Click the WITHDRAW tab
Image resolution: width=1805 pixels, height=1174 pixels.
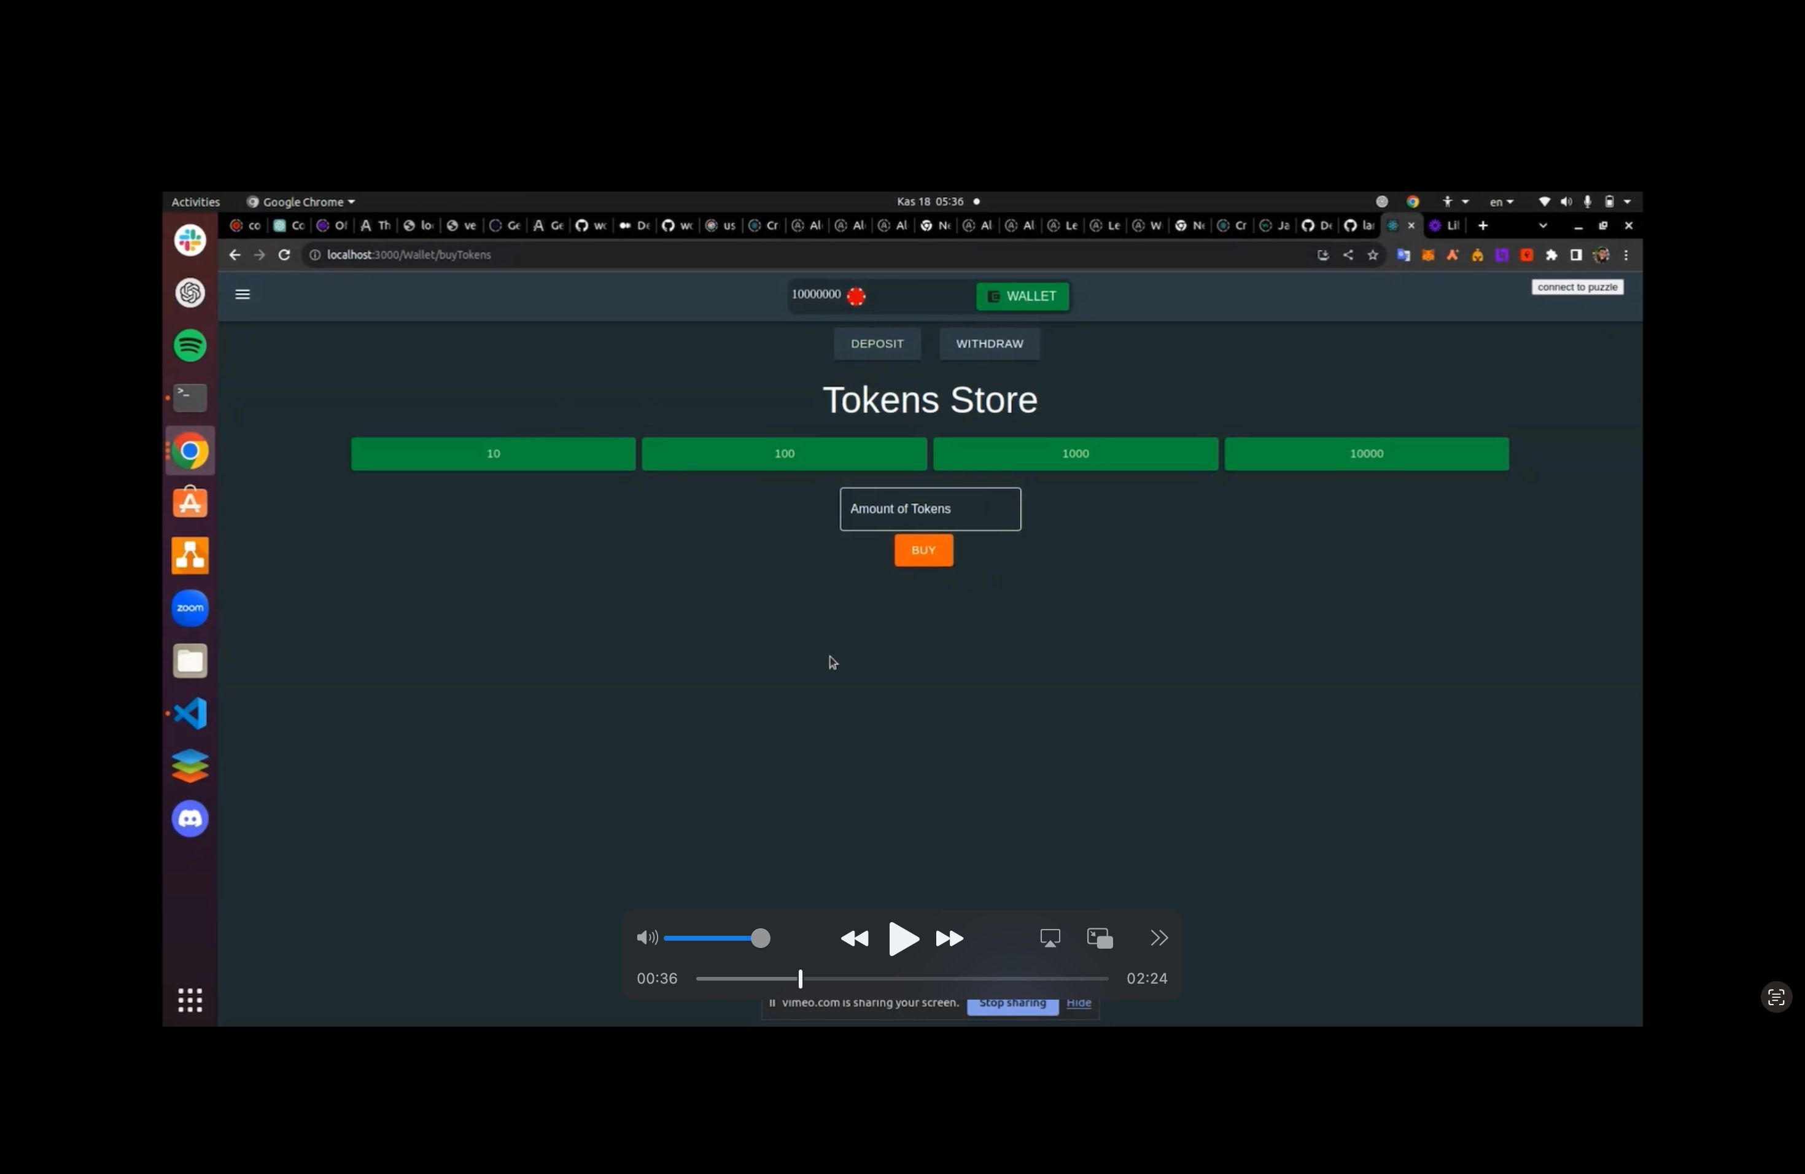point(989,343)
